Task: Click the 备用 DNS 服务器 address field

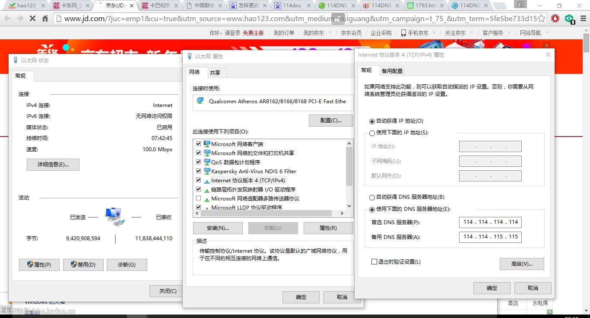Action: click(490, 237)
